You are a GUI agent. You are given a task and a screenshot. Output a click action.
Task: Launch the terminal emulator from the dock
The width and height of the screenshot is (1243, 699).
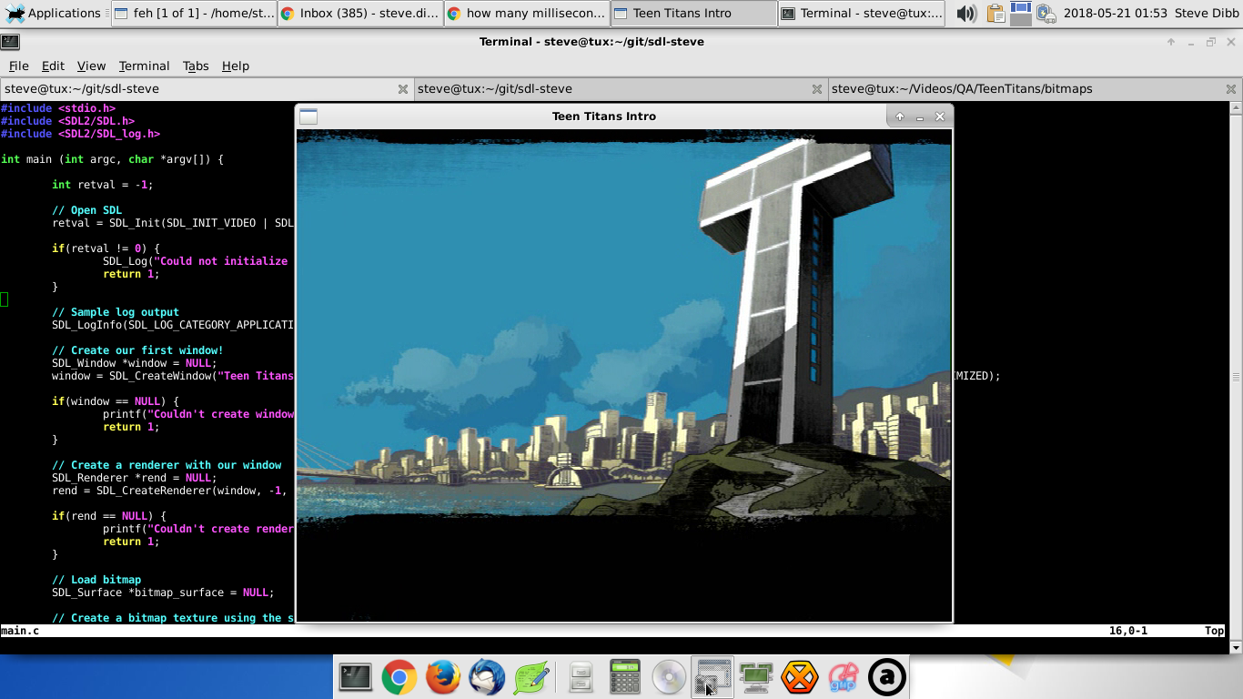(x=356, y=677)
